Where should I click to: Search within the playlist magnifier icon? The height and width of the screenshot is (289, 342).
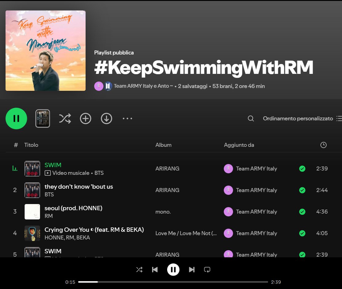251,118
